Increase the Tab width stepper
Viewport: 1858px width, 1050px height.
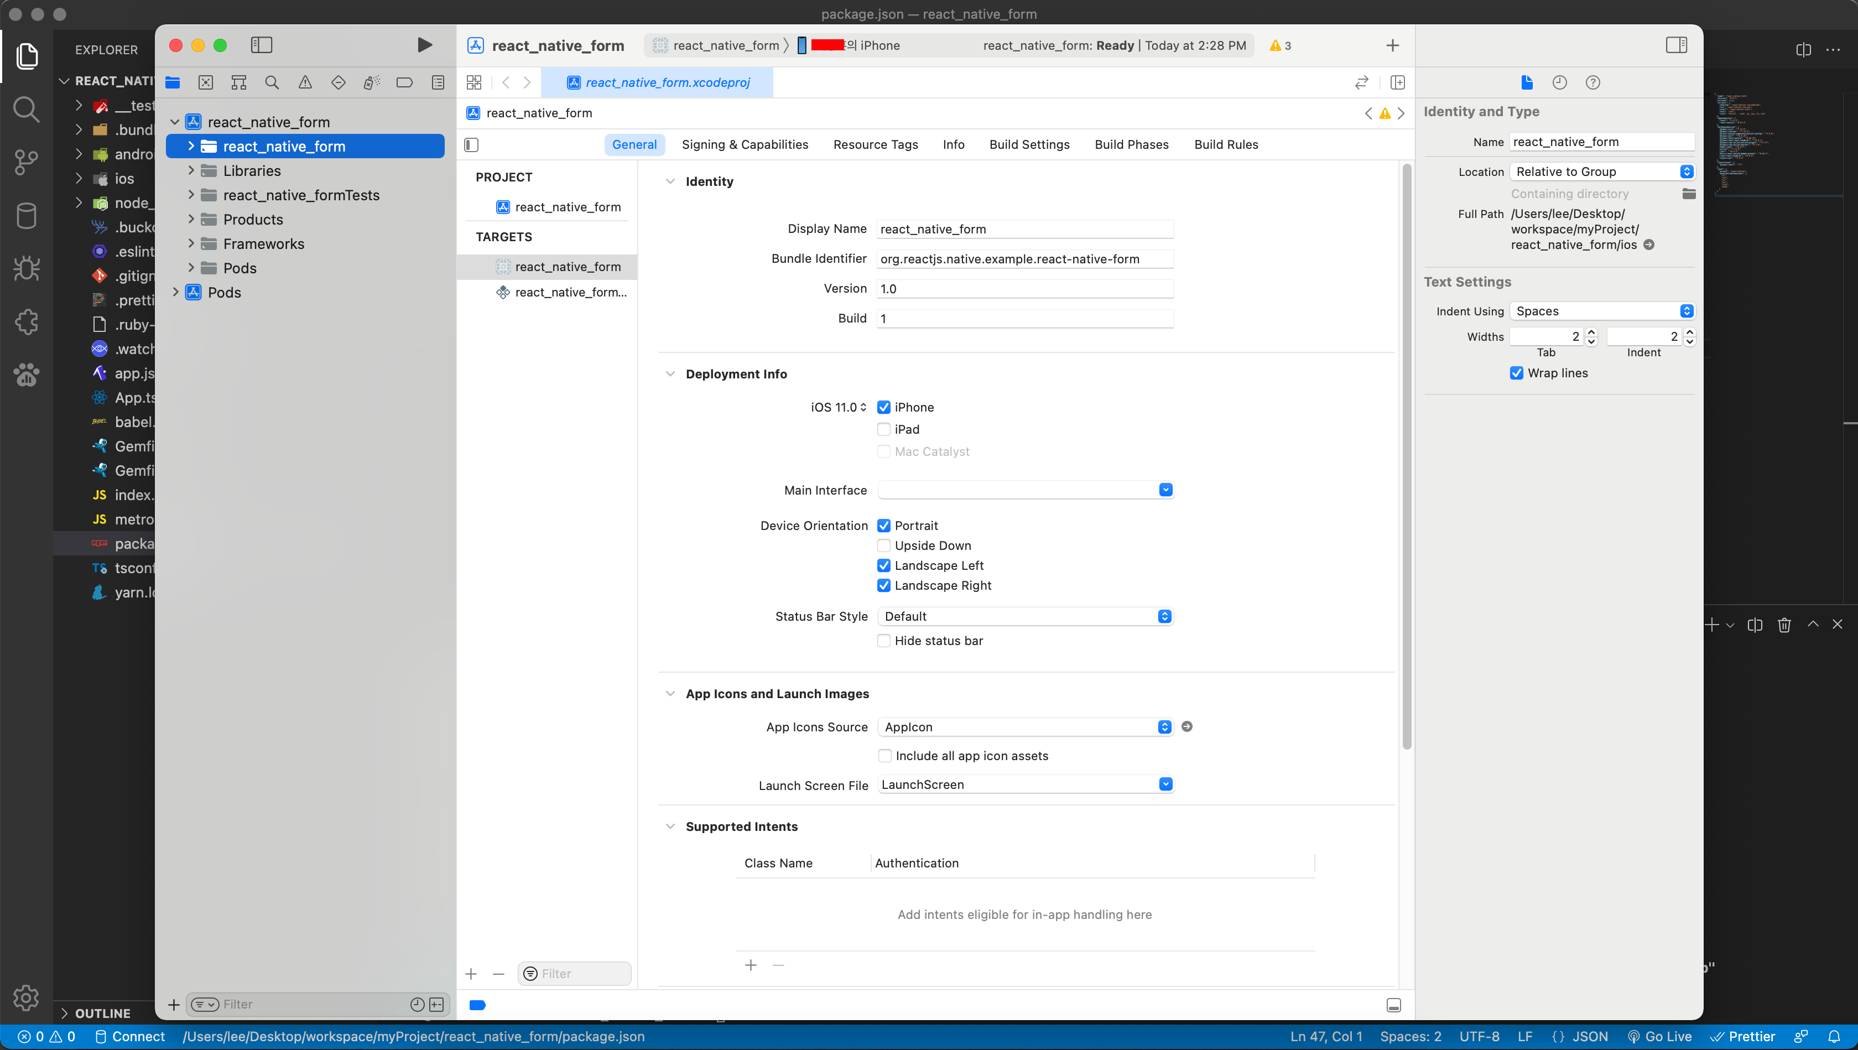pos(1591,332)
